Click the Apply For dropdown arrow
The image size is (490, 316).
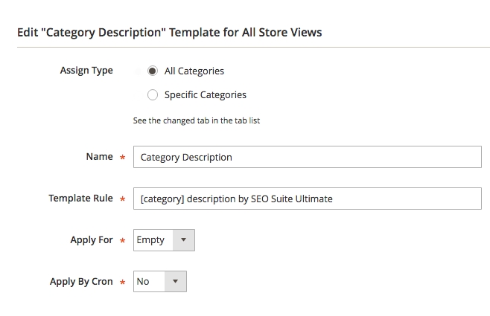coord(183,240)
